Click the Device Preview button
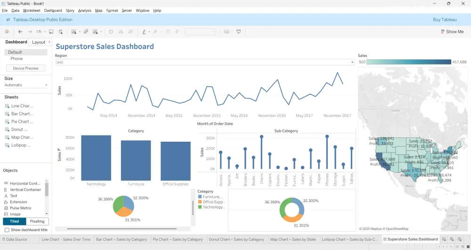 [25, 68]
